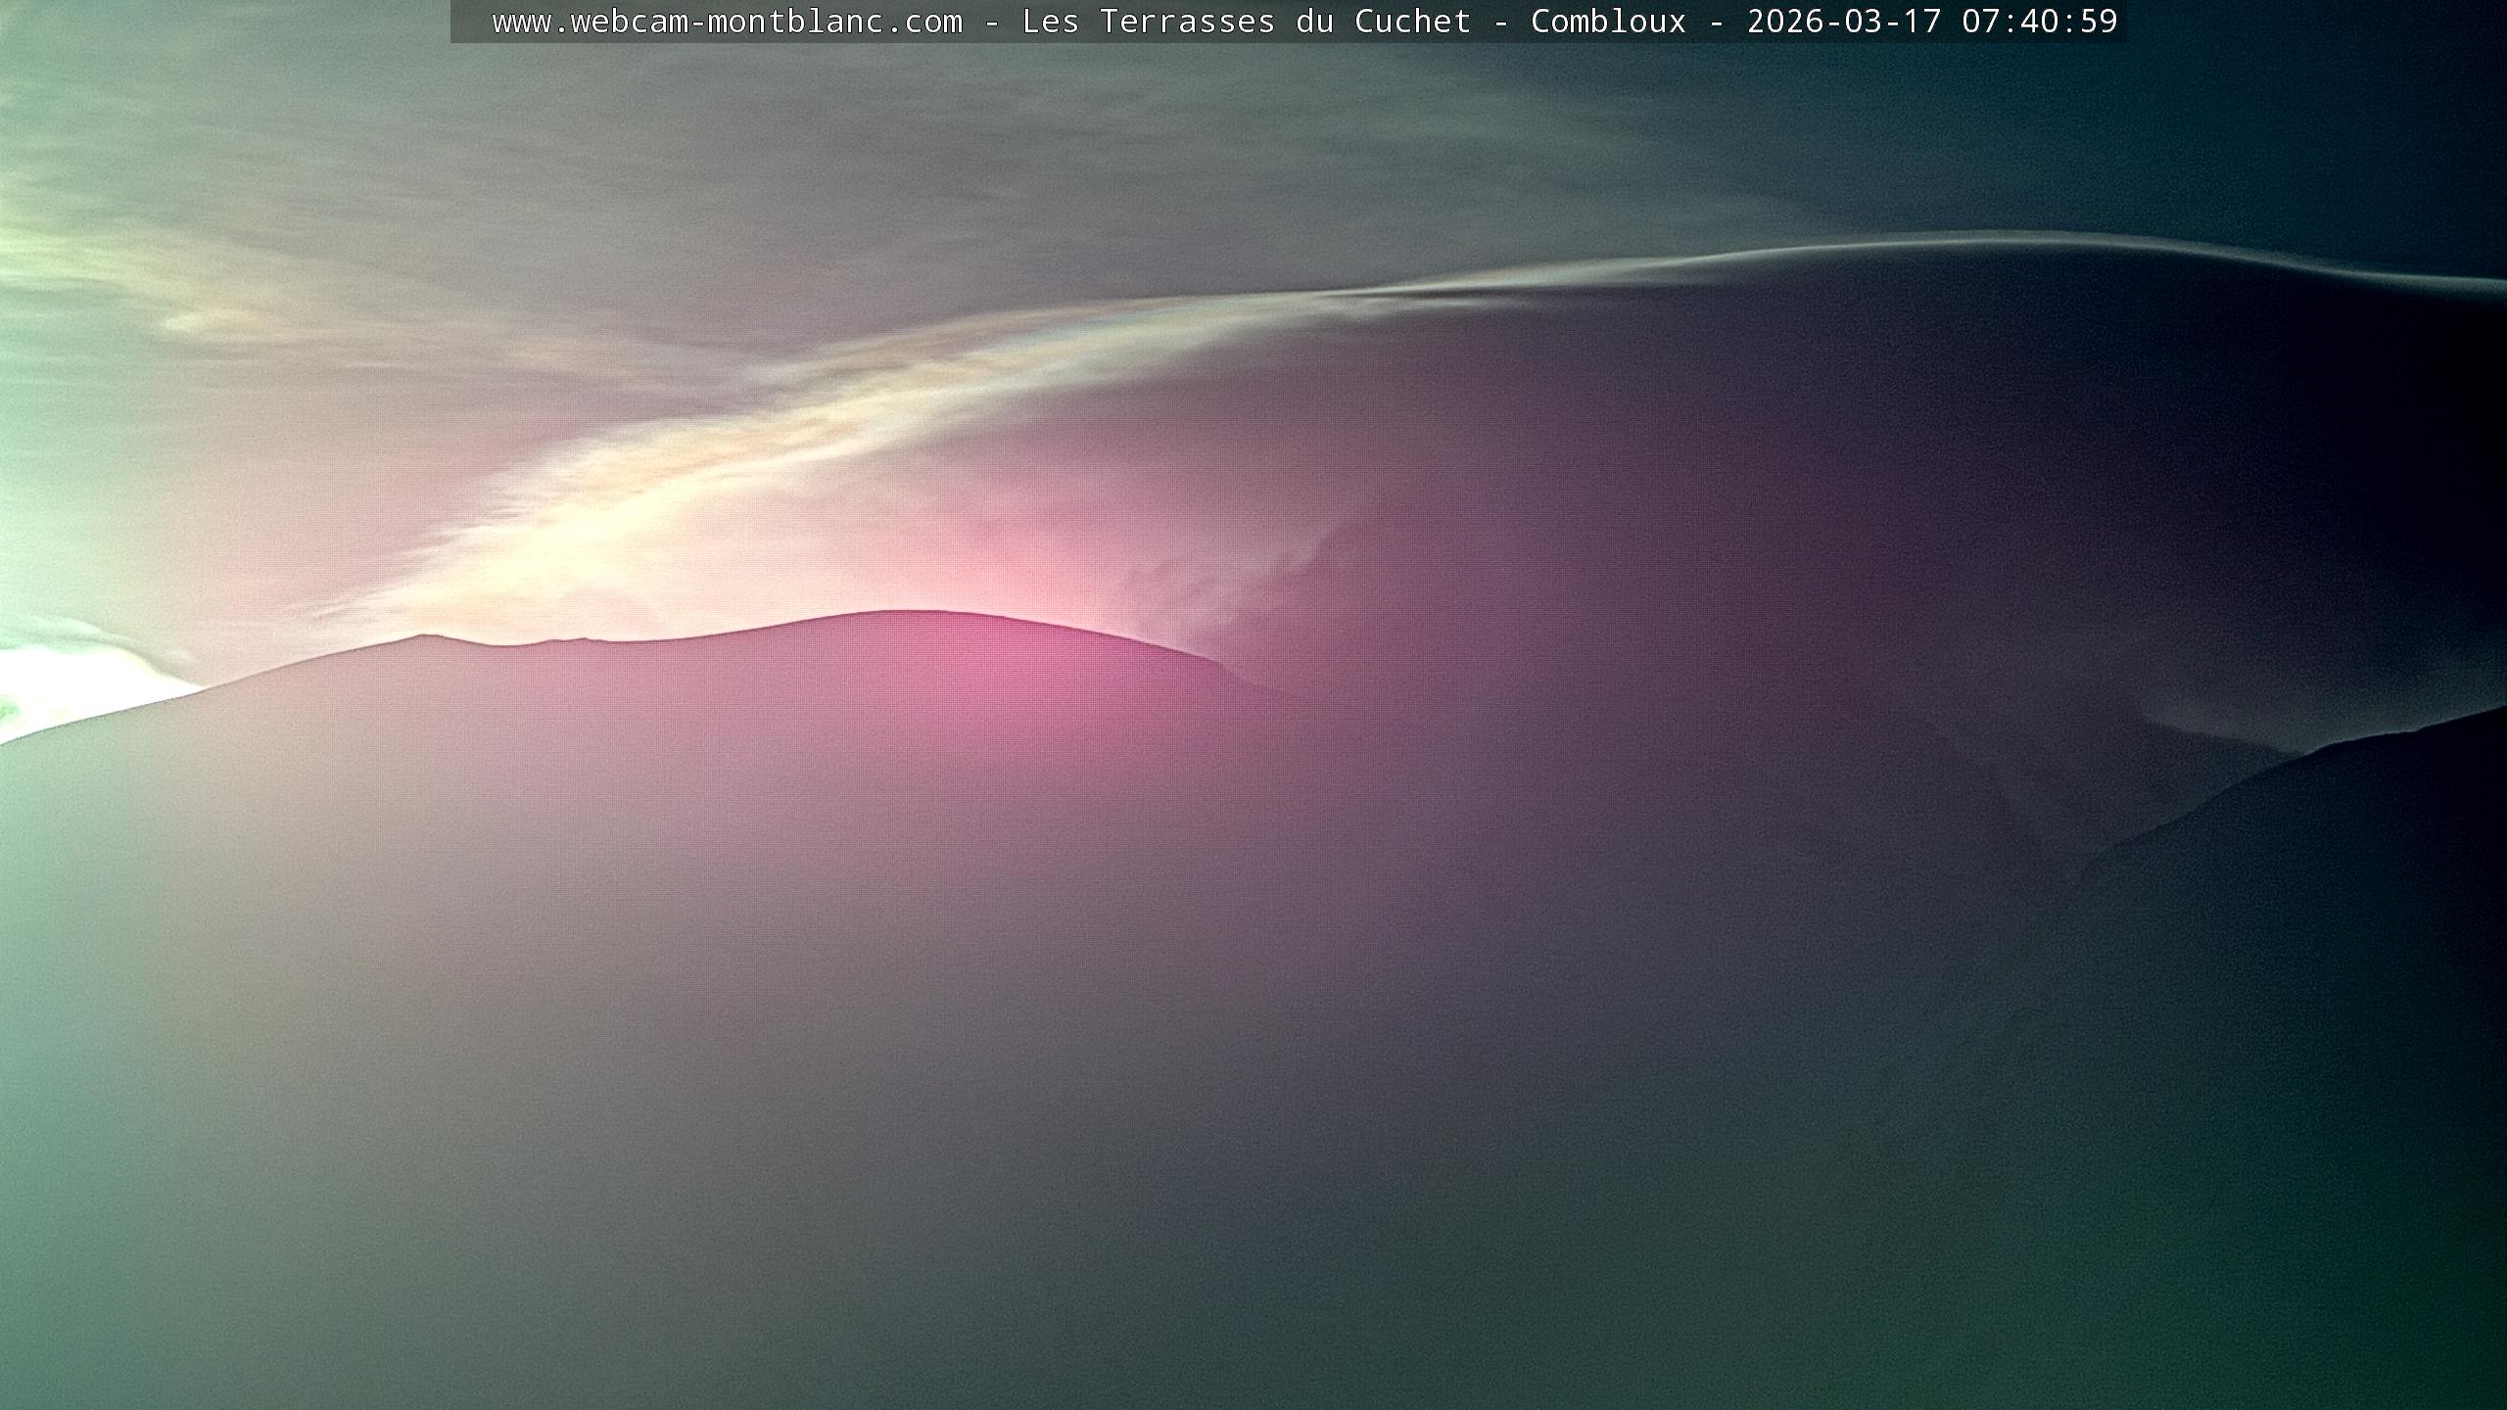Click the word Cuchet in the caption
2507x1410 pixels.
coord(1412,22)
